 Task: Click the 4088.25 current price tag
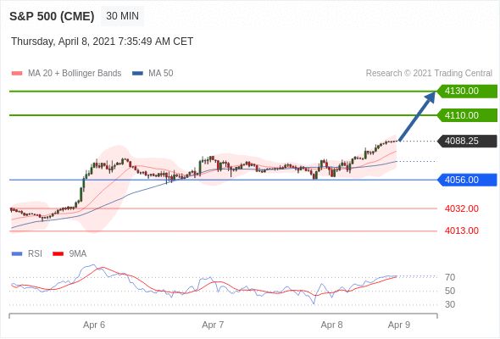(x=467, y=141)
